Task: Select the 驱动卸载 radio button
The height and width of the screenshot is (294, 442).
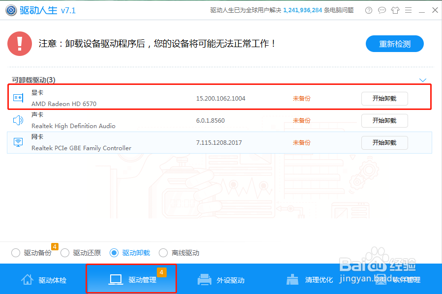Action: click(x=114, y=253)
